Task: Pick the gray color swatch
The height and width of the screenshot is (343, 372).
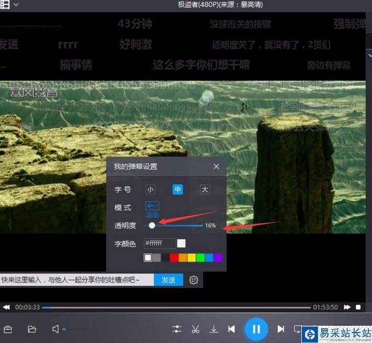Action: (157, 258)
